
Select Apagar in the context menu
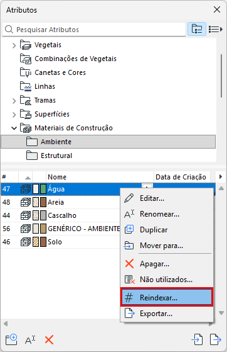(x=167, y=264)
